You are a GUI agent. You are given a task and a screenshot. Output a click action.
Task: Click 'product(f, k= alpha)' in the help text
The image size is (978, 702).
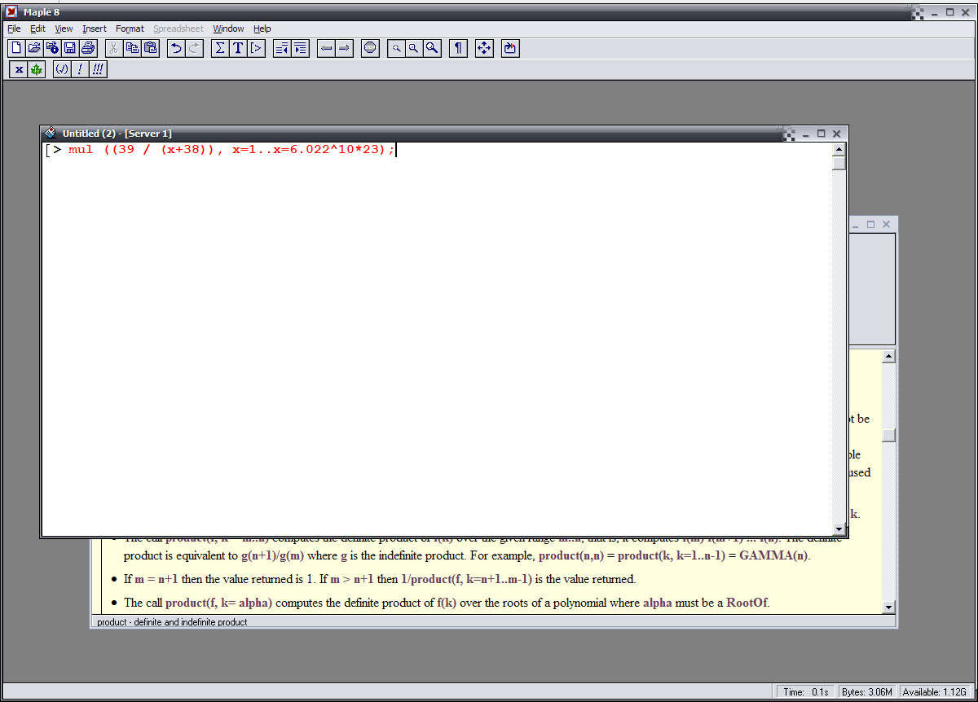tap(218, 603)
